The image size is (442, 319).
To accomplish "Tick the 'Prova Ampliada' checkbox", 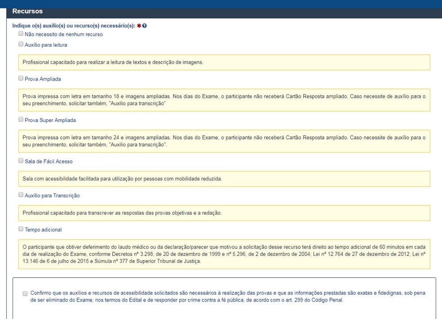I will tap(21, 79).
